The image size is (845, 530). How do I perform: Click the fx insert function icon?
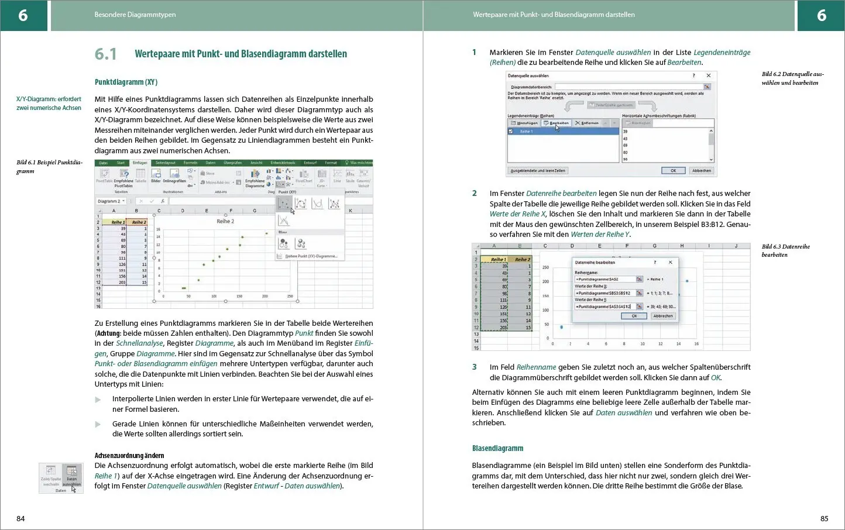[x=163, y=201]
